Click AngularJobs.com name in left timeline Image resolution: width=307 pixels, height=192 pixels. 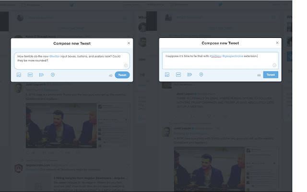pos(38,165)
